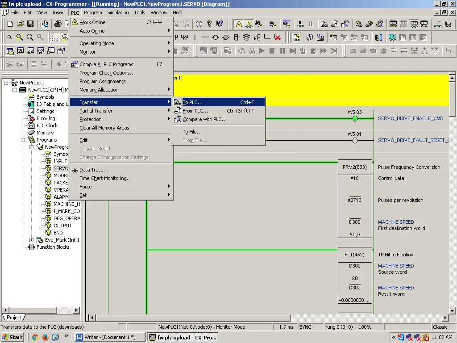
Task: Click the Context Help arrow icon
Action: [x=220, y=24]
